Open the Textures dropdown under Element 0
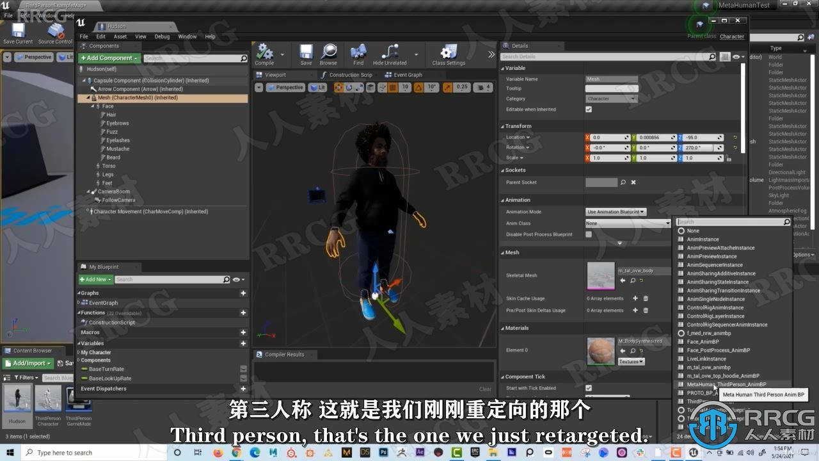The height and width of the screenshot is (461, 819). point(632,362)
